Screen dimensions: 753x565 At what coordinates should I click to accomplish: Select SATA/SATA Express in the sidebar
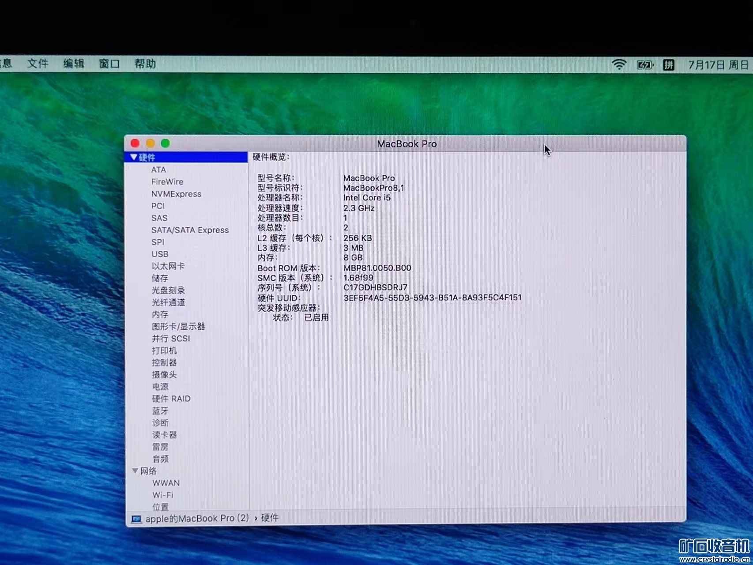click(190, 230)
